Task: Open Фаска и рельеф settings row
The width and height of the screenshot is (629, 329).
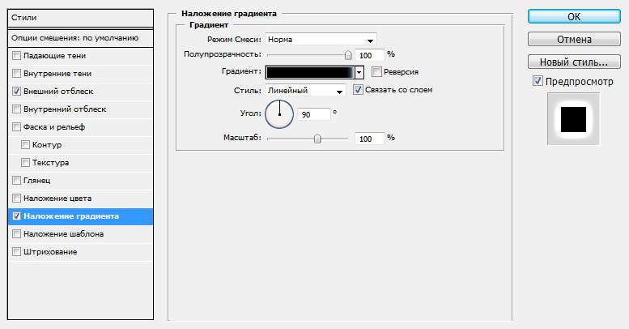Action: [80, 127]
